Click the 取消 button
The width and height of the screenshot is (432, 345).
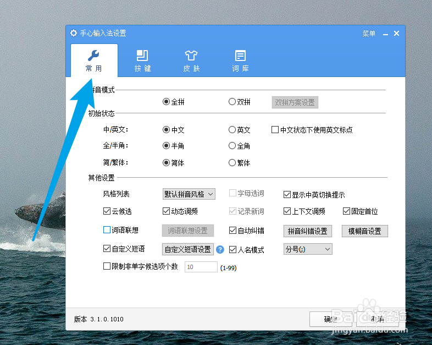coord(378,319)
